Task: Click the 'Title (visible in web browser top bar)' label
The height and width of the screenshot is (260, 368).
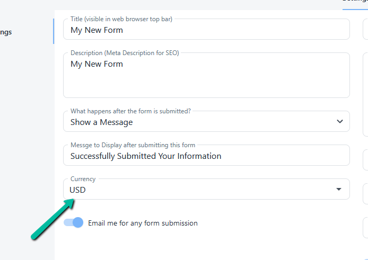Action: pyautogui.click(x=121, y=19)
